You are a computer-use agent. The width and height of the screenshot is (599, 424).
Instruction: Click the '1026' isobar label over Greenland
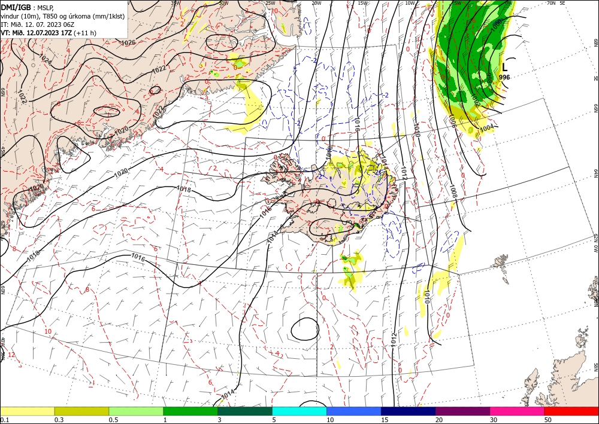(128, 42)
